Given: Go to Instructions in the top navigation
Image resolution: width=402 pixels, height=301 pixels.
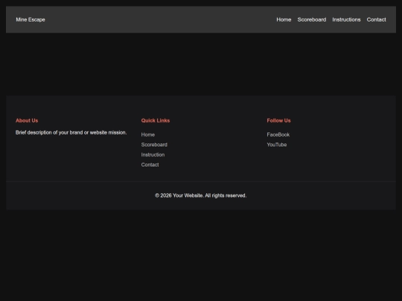Looking at the screenshot, I should [346, 20].
